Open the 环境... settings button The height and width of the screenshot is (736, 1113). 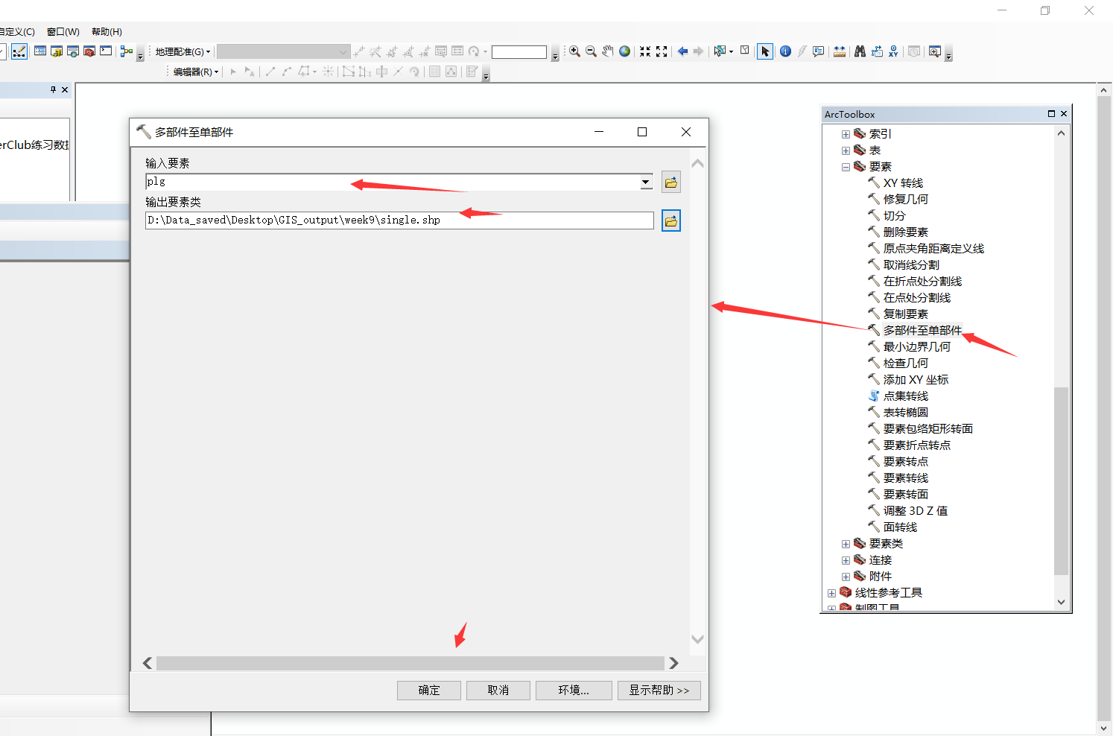tap(574, 690)
